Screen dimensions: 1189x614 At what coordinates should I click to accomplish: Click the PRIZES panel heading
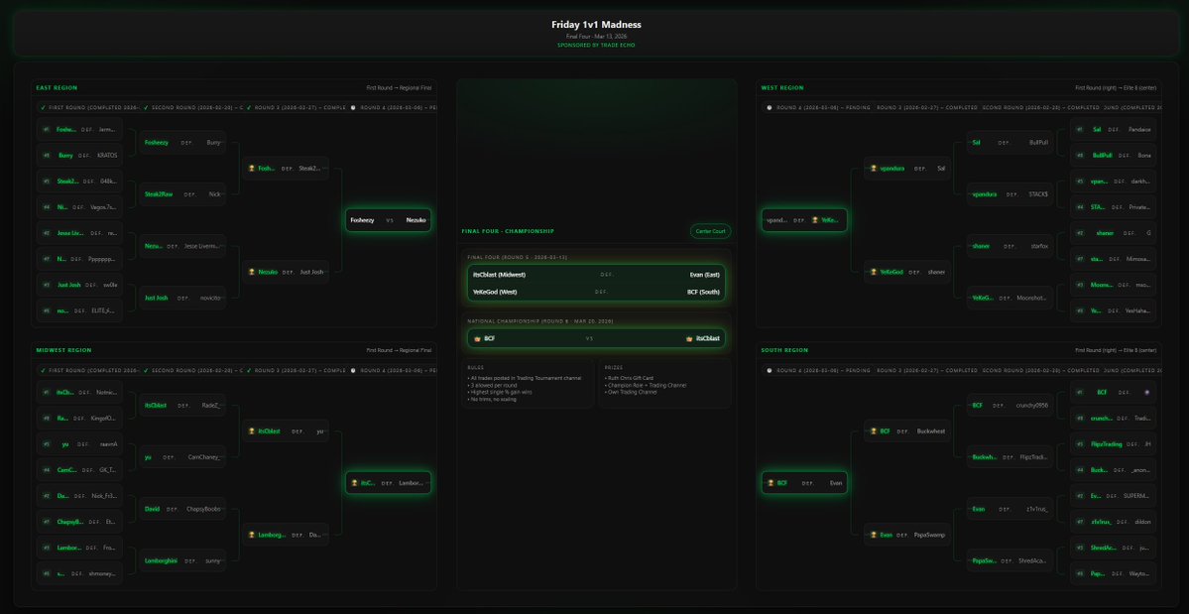(x=612, y=368)
